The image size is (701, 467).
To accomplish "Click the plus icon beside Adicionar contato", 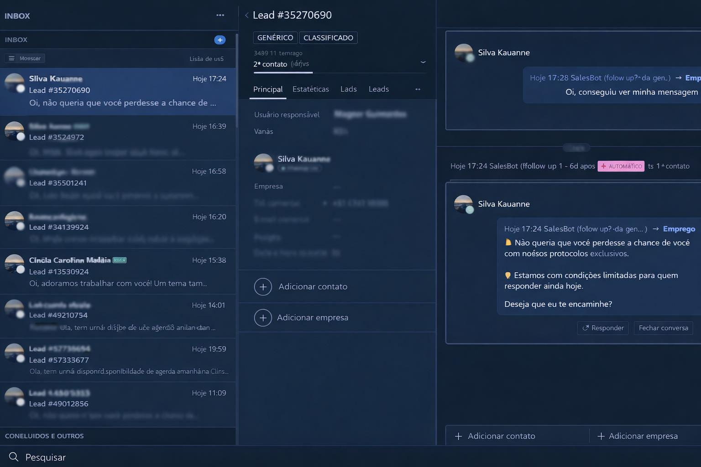I will tap(263, 286).
